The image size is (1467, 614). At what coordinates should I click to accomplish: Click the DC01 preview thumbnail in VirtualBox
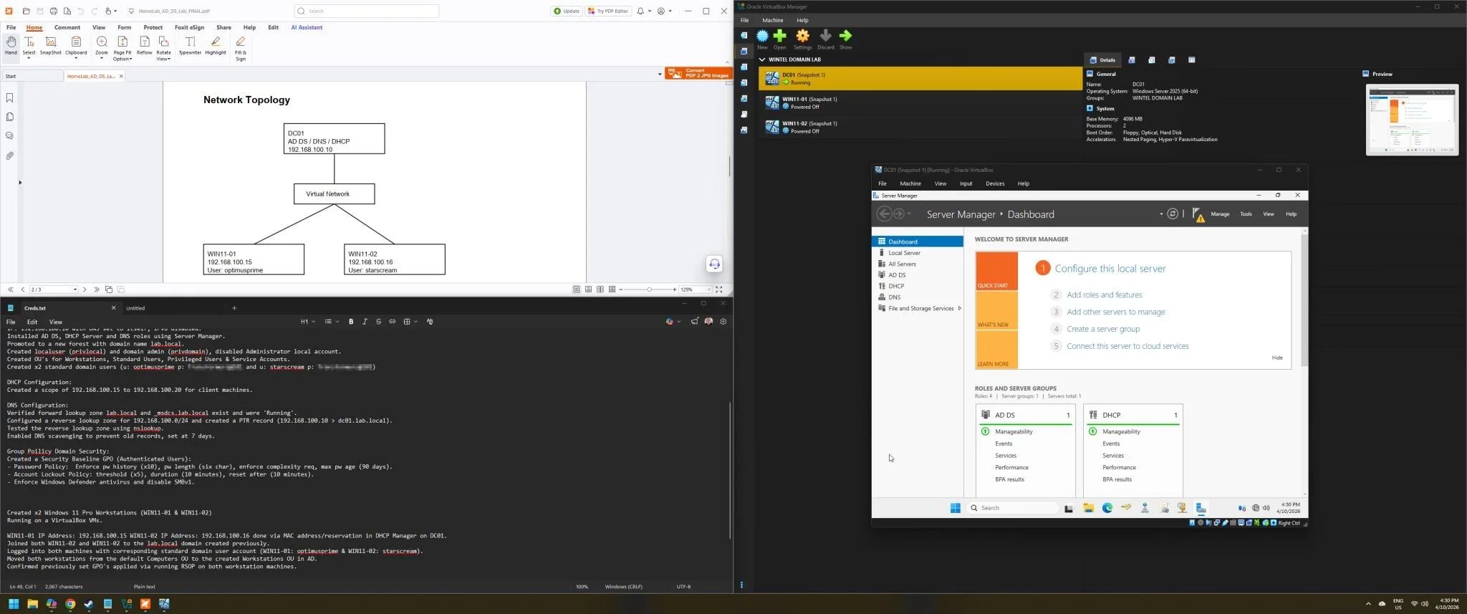click(1411, 120)
